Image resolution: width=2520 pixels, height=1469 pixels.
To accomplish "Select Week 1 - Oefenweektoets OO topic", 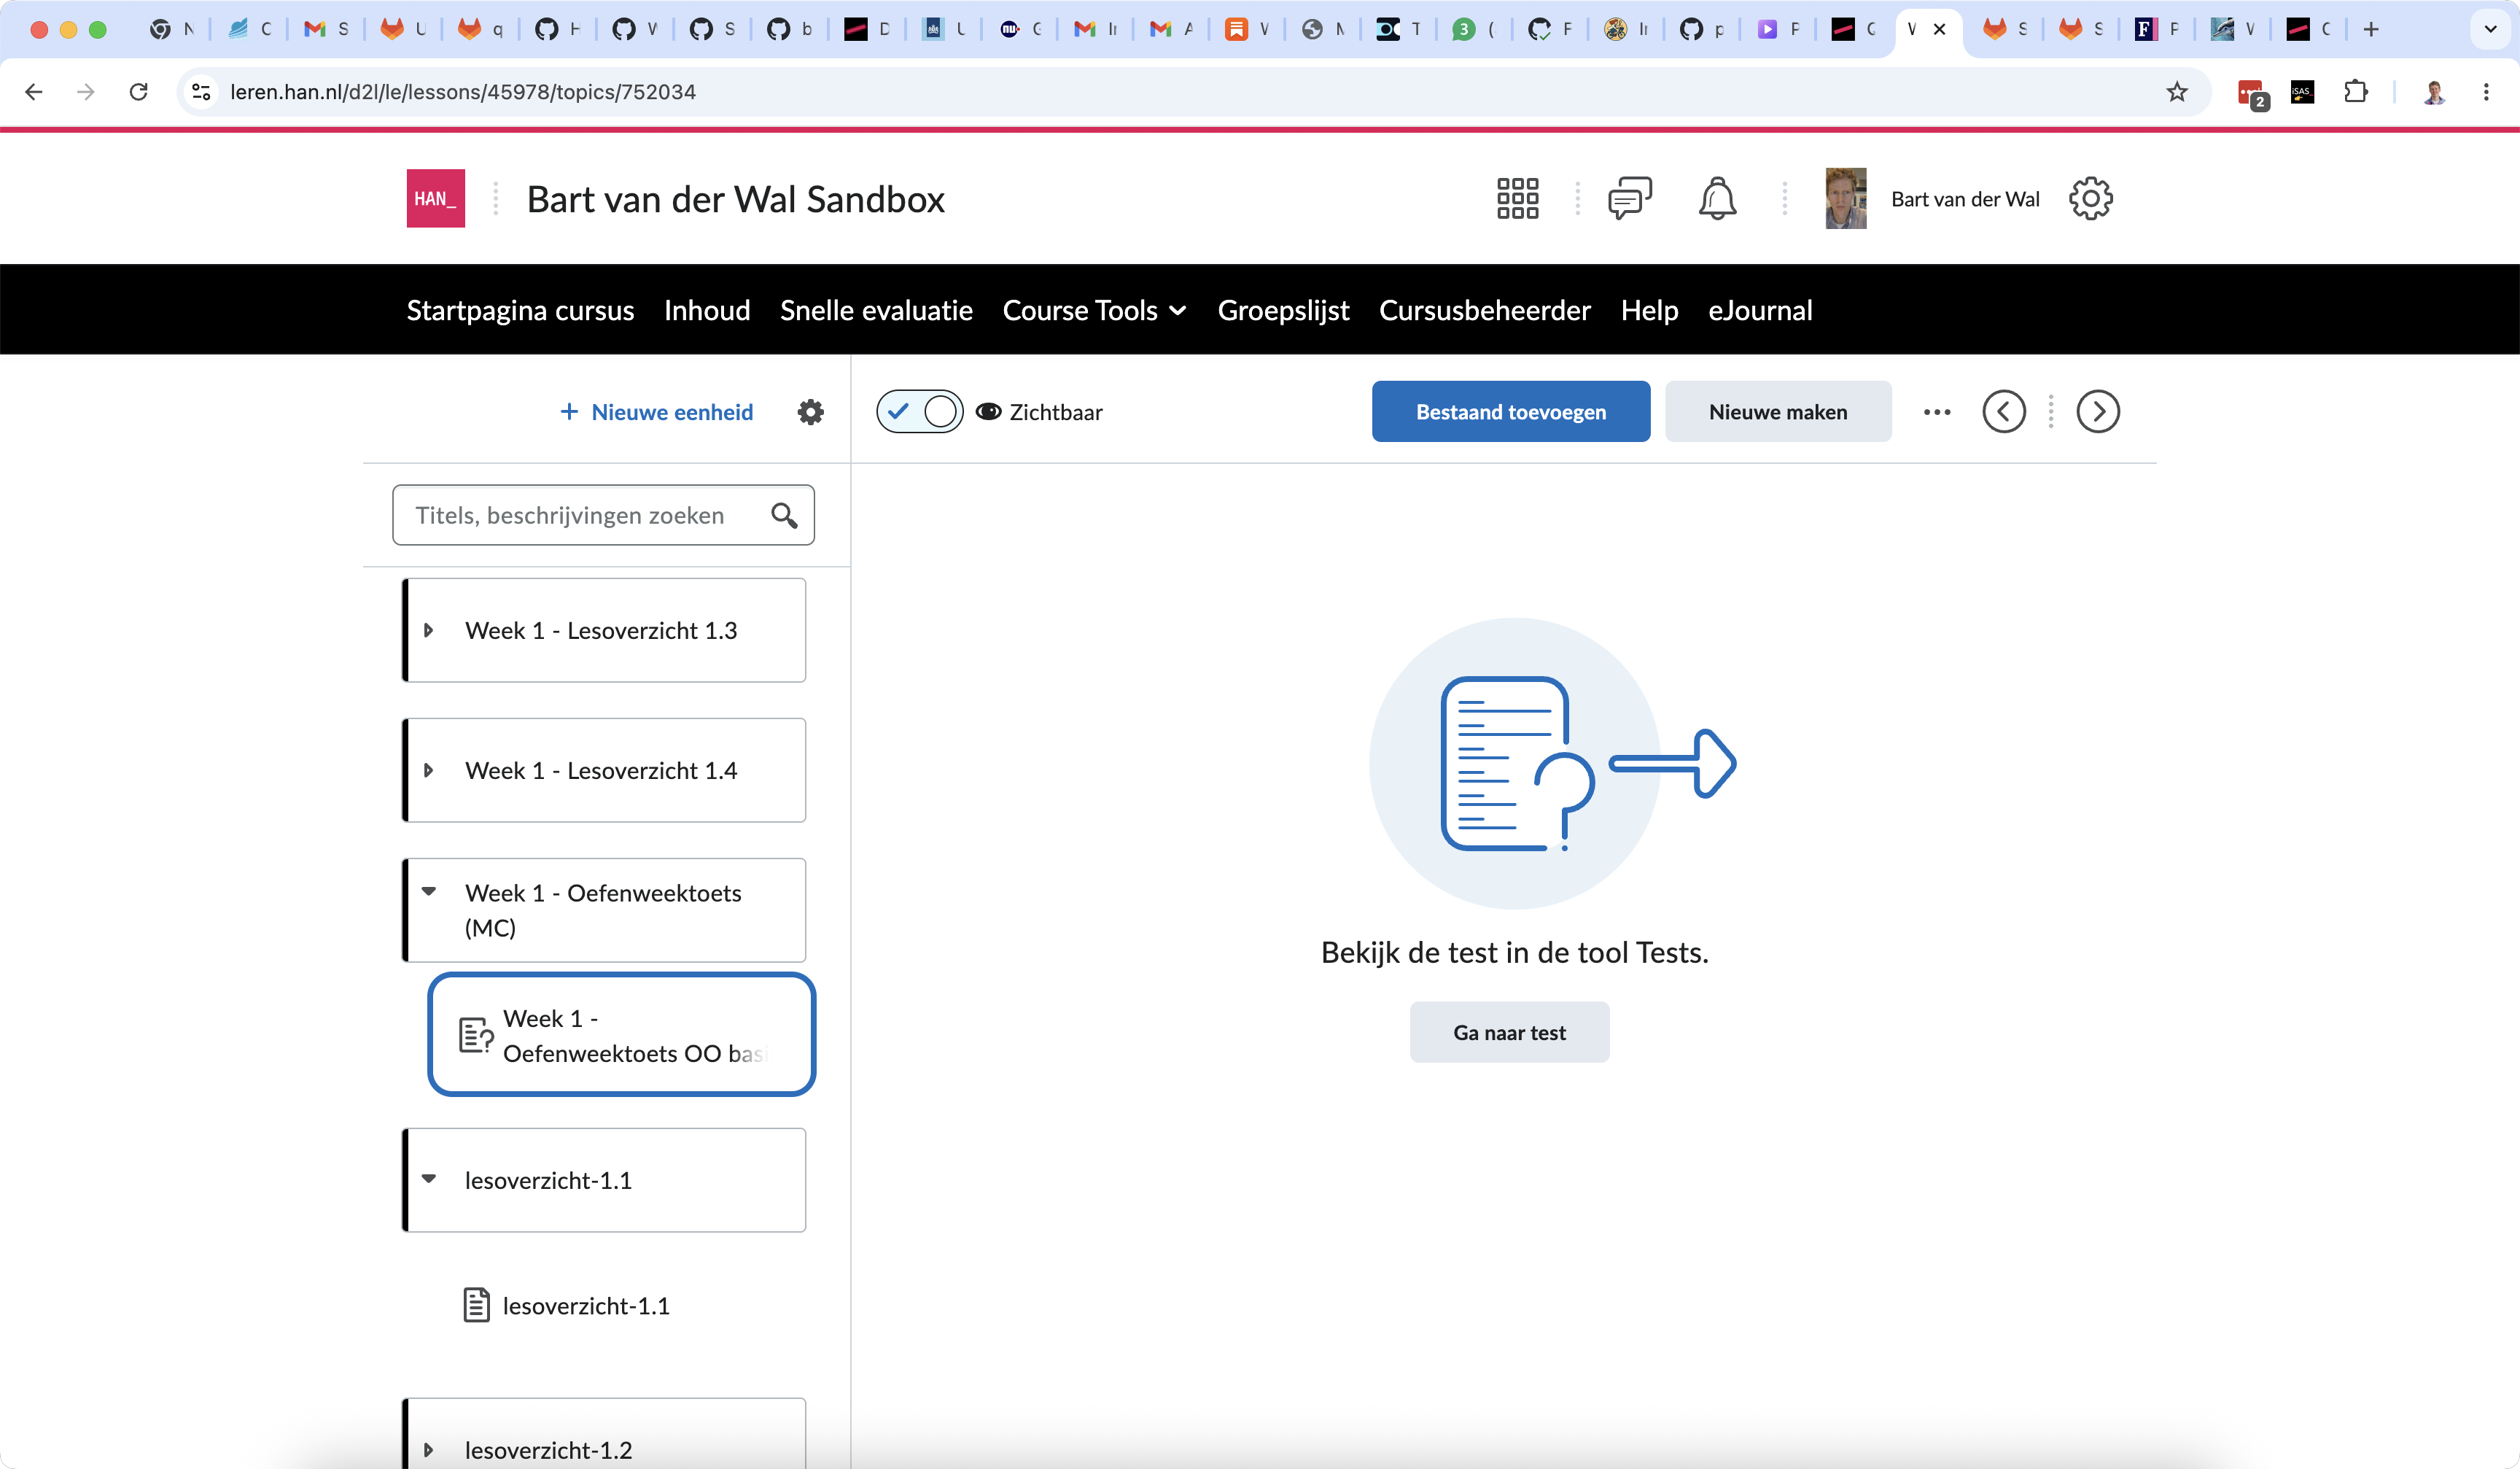I will [x=621, y=1035].
